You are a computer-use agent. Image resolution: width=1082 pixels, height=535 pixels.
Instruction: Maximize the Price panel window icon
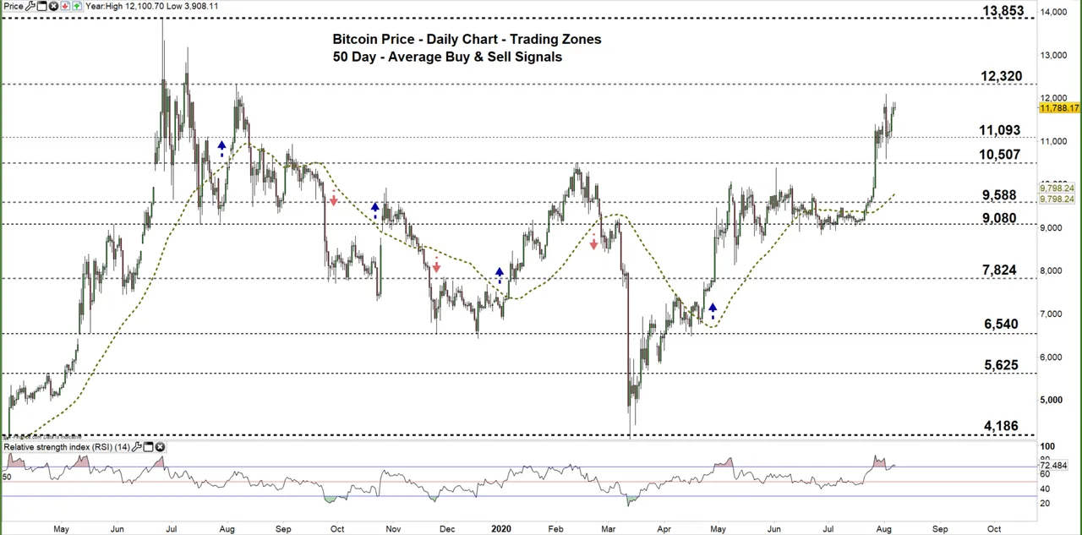click(41, 6)
